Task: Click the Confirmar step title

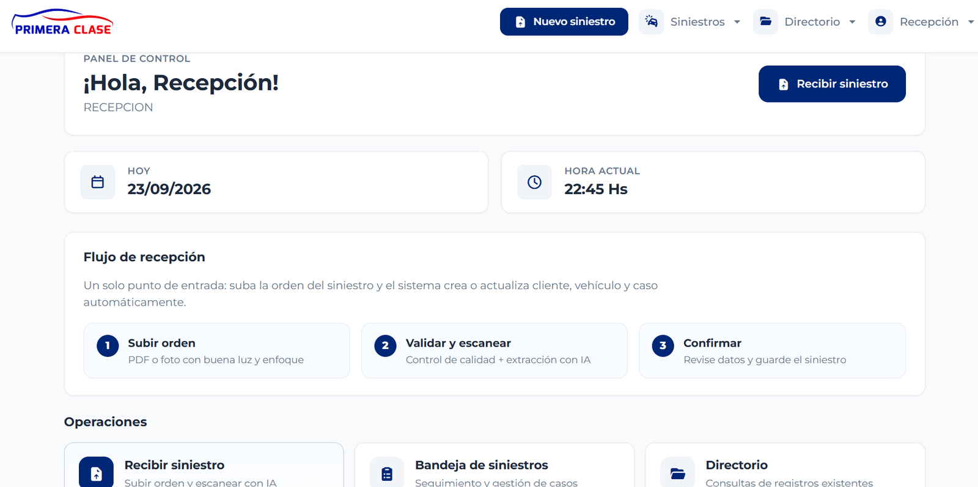Action: [712, 343]
